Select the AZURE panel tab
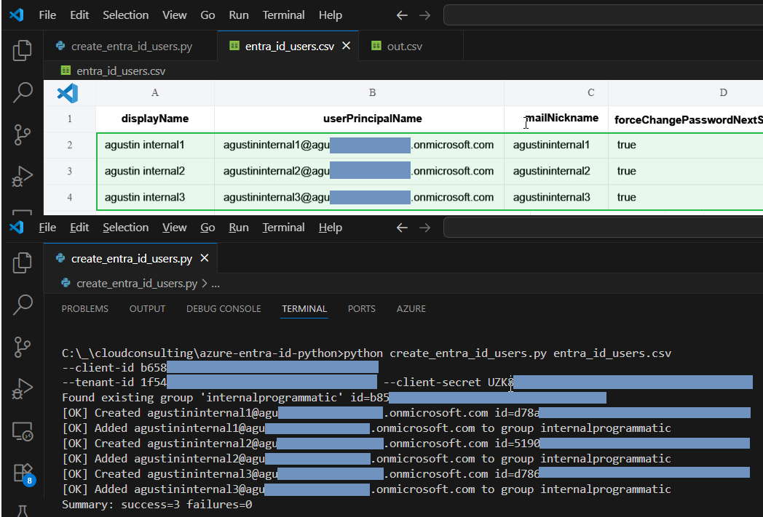This screenshot has width=763, height=517. click(411, 309)
